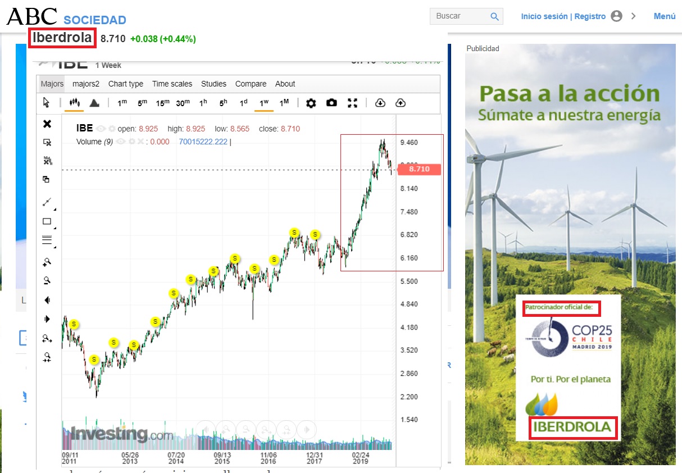Click the Inicio sesión link

pos(544,16)
